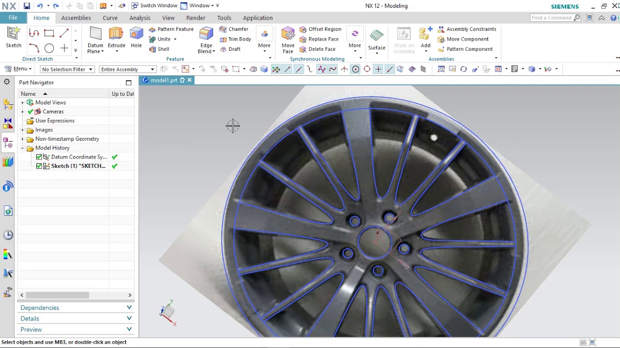Pick the Draft feature
Image resolution: width=620 pixels, height=348 pixels.
pos(231,49)
